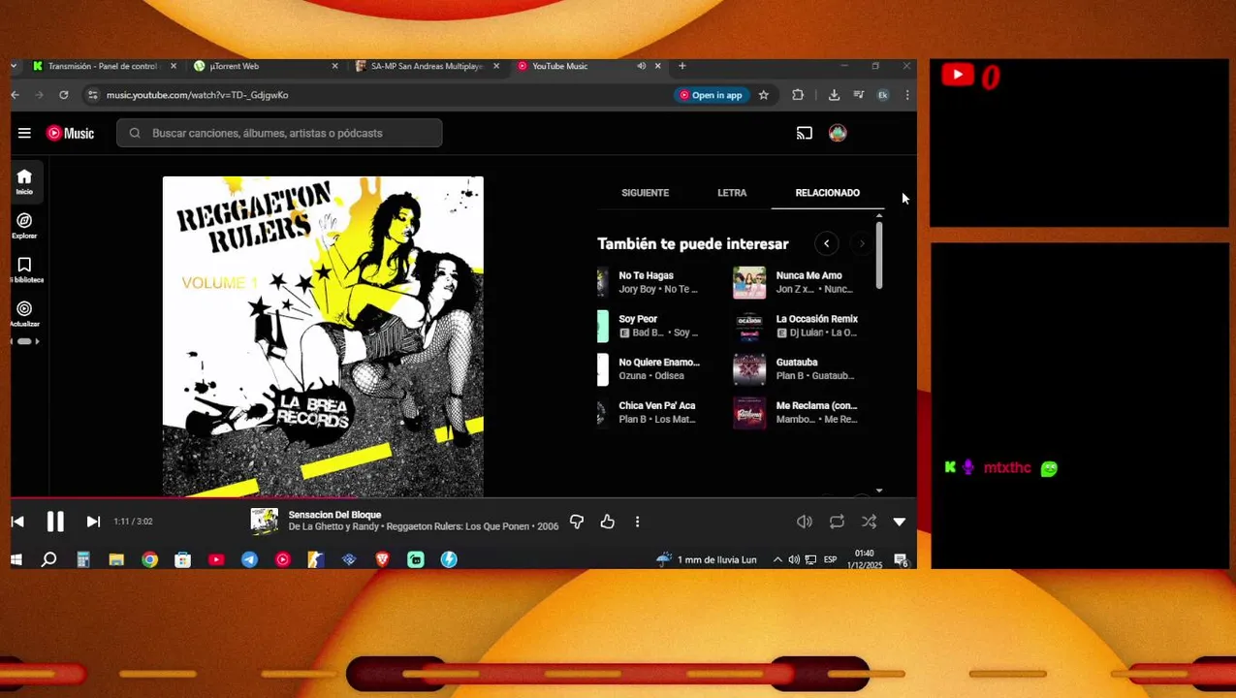Open the browser three-dot menu
This screenshot has width=1236, height=698.
coord(906,95)
